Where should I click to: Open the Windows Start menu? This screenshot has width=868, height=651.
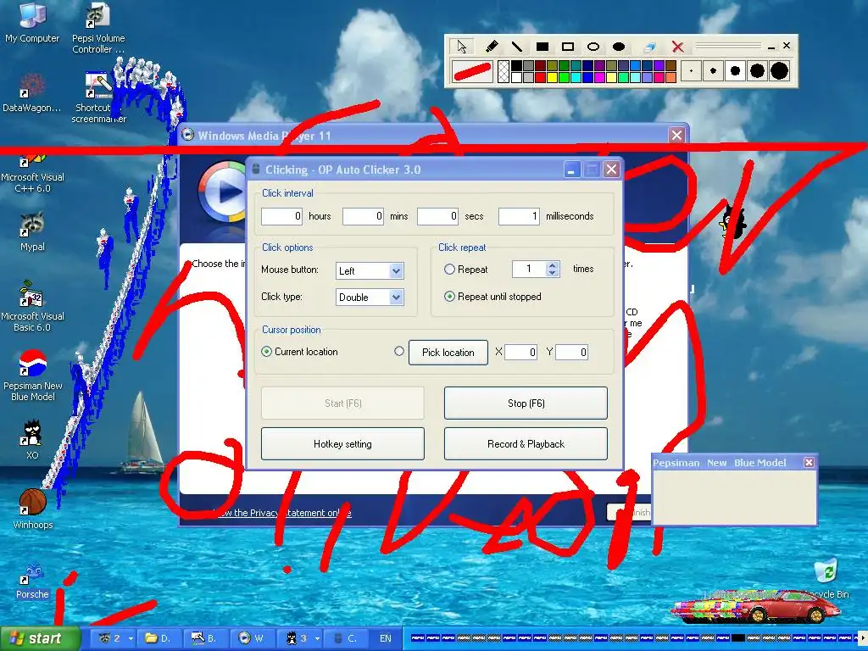pos(40,638)
